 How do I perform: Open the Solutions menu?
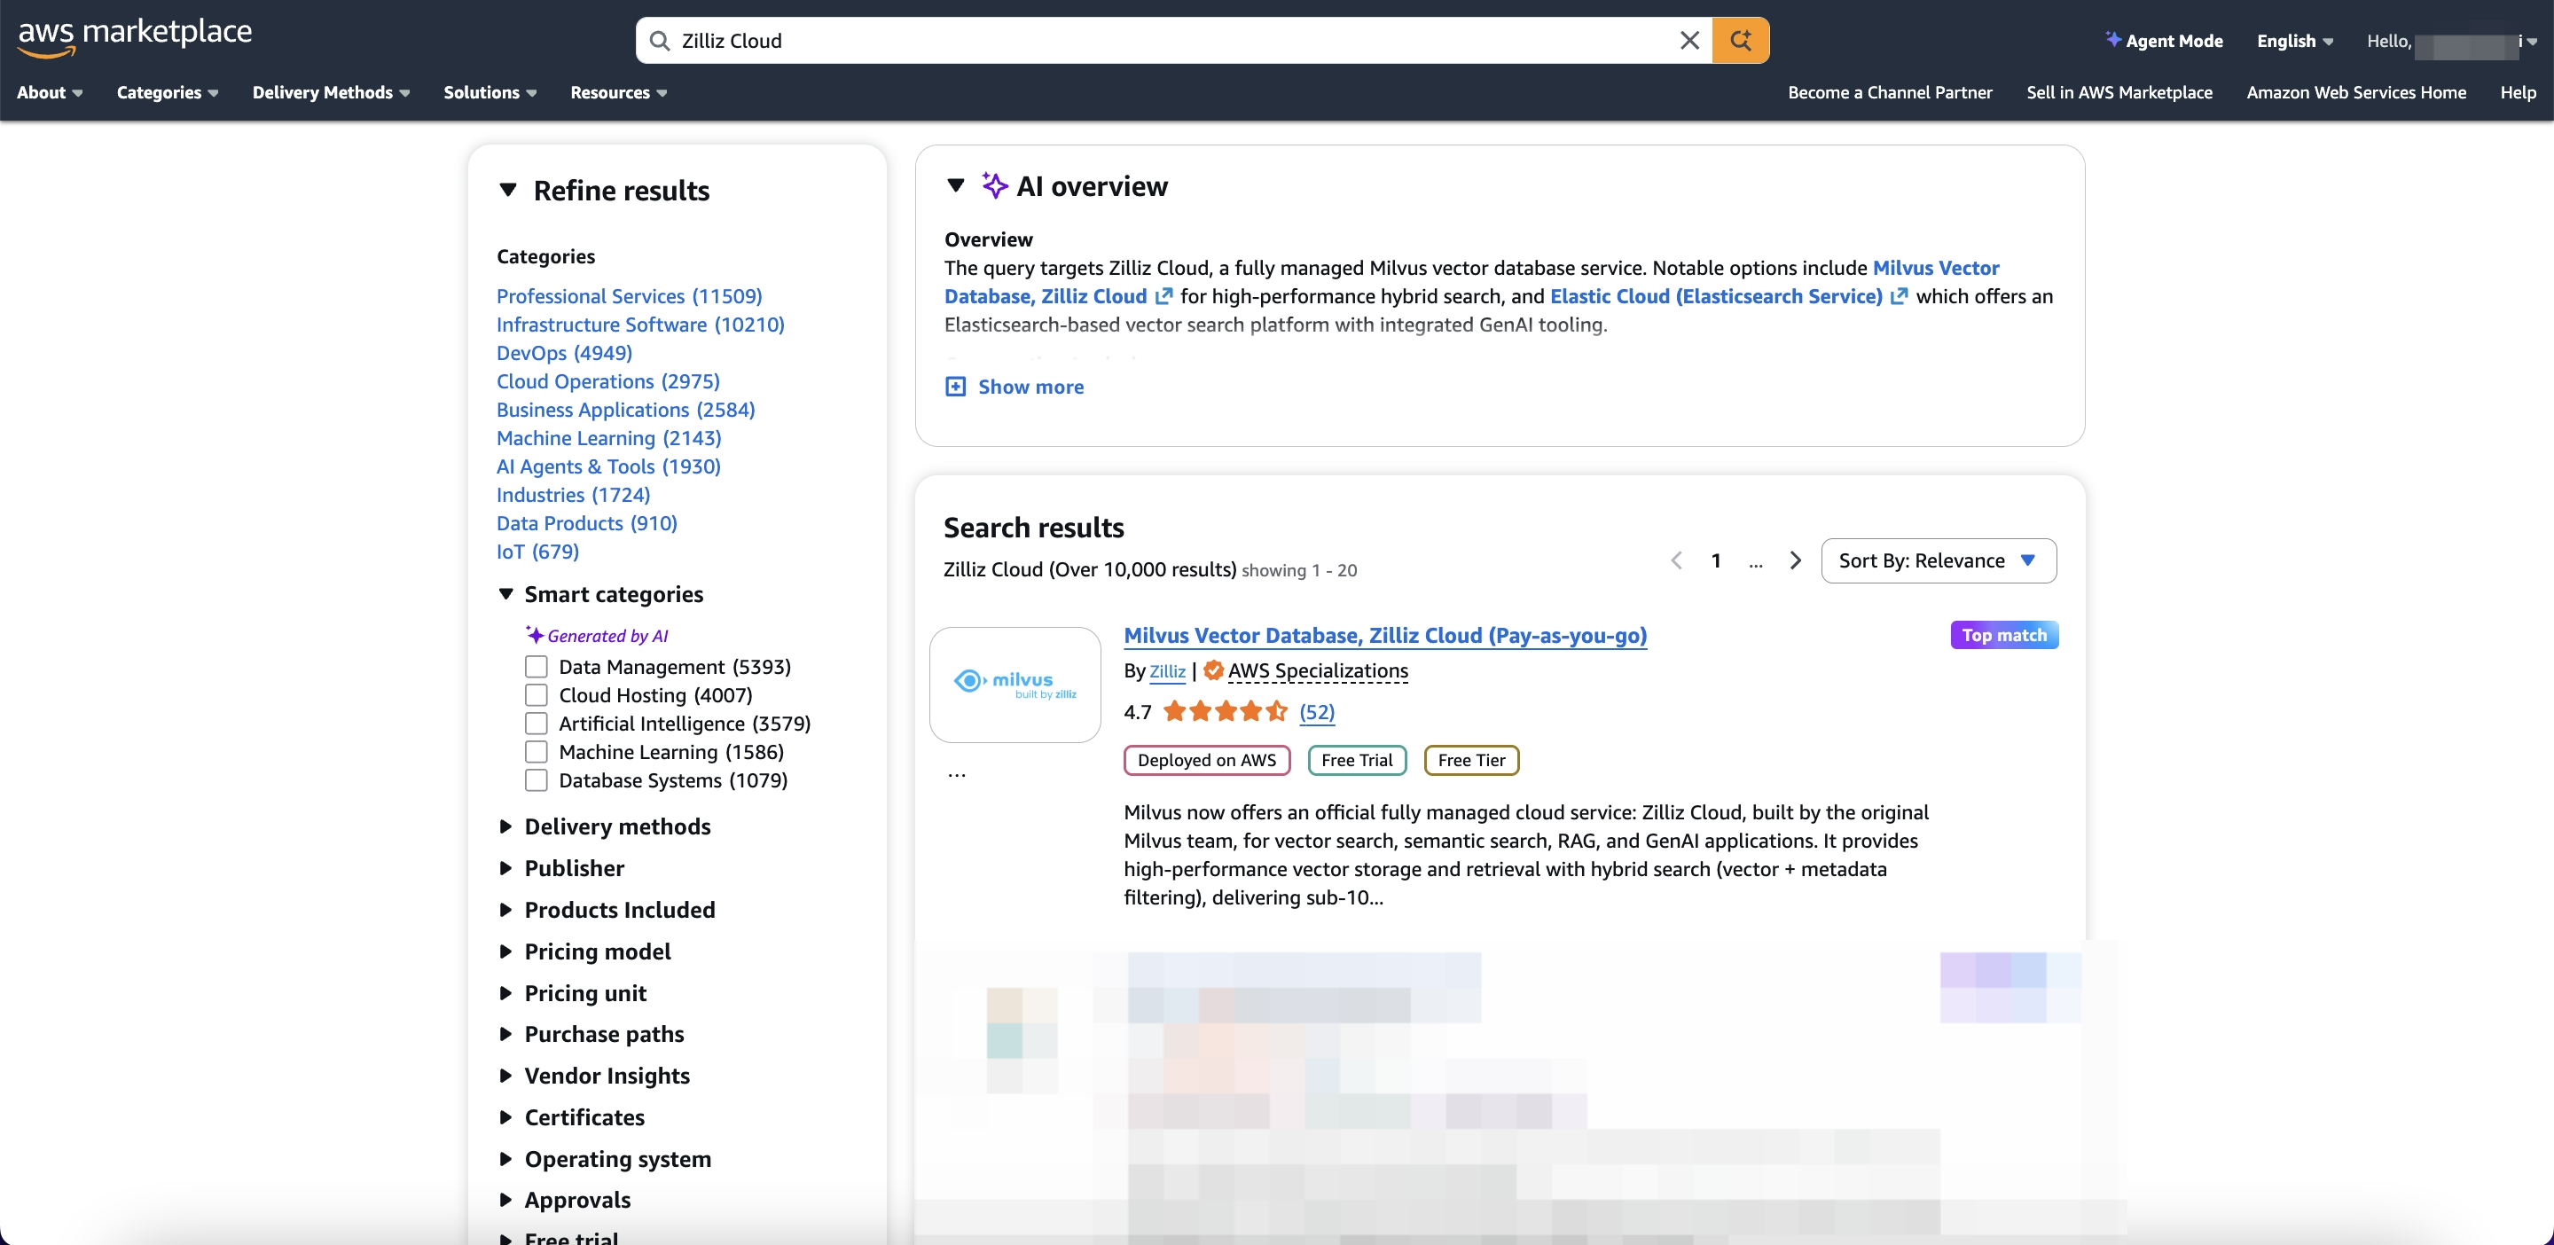point(490,92)
